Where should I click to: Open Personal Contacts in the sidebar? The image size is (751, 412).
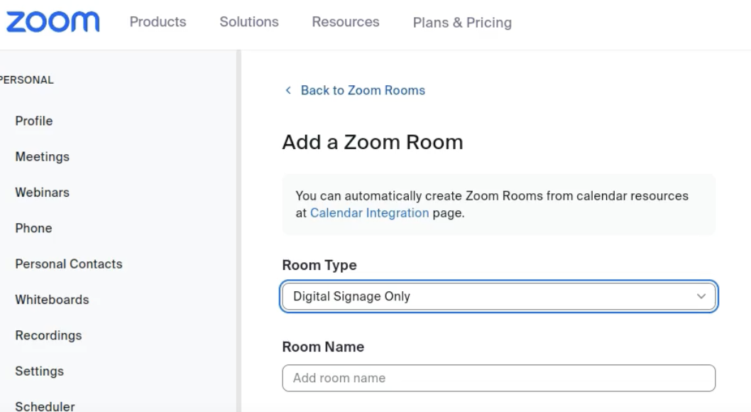coord(69,264)
